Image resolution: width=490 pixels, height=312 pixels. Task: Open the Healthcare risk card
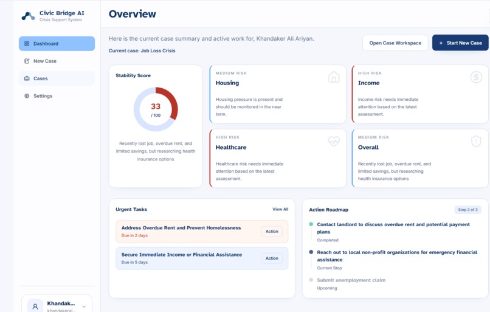tap(278, 159)
